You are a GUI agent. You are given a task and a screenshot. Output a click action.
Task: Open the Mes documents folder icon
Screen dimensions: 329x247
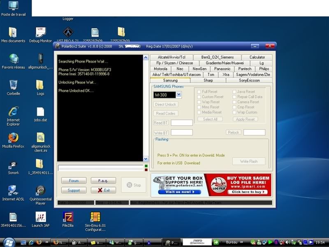click(x=13, y=35)
